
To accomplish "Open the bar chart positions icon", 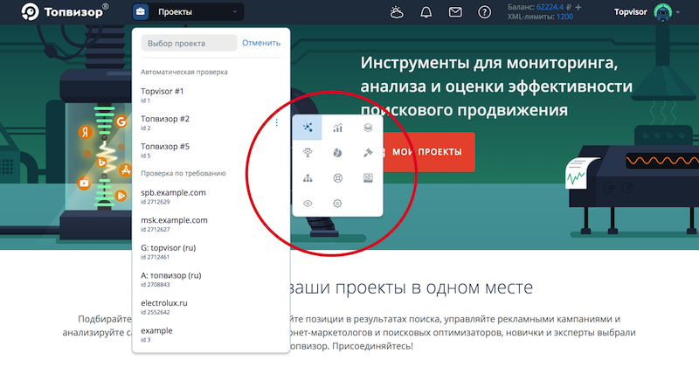I will 337,128.
